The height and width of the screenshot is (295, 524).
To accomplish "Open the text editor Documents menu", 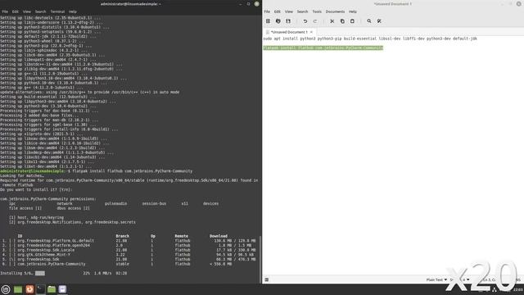I will (x=335, y=11).
